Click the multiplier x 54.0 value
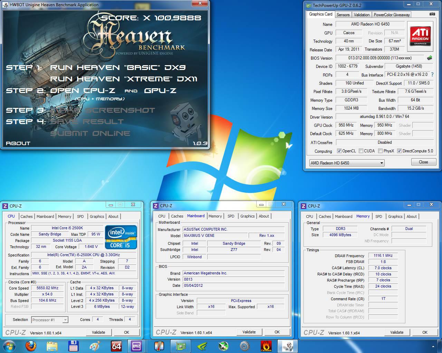This screenshot has width=442, height=353. click(48, 294)
